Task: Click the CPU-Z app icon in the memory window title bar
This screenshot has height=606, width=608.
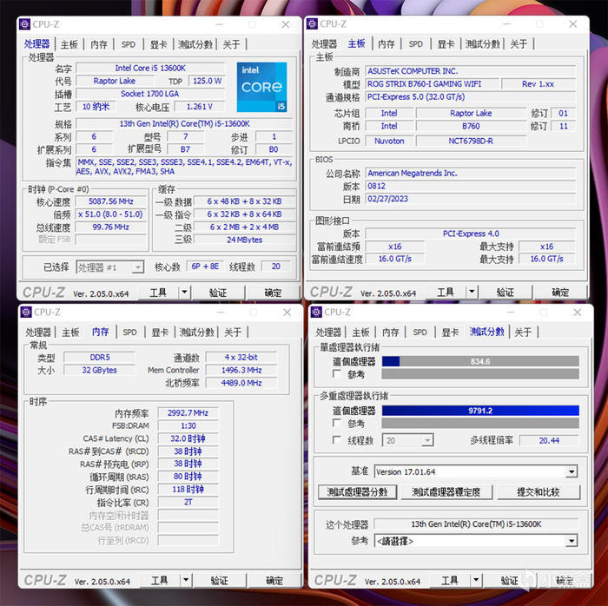Action: 26,312
